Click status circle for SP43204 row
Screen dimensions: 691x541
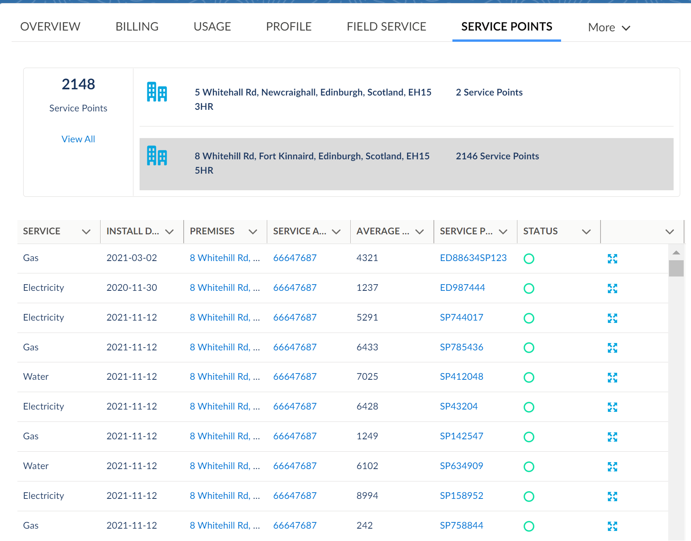point(529,407)
